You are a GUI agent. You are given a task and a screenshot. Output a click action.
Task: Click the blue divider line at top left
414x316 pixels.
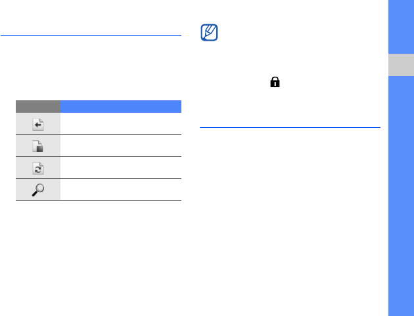(91, 36)
